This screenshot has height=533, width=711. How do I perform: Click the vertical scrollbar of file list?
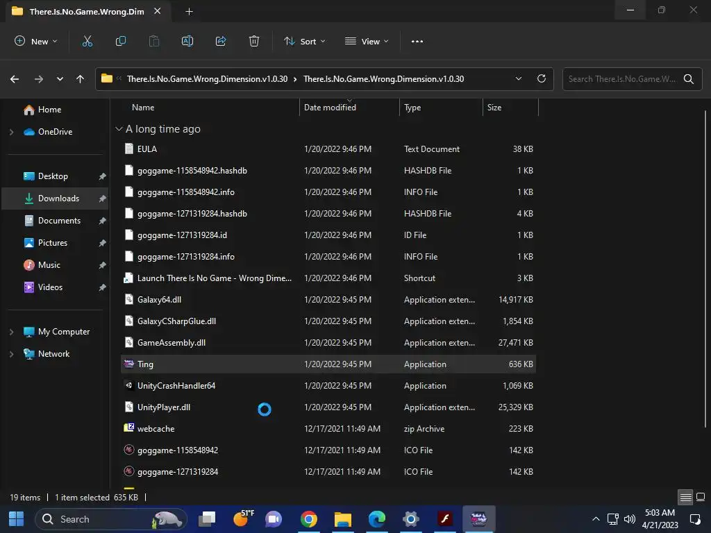[x=705, y=267]
